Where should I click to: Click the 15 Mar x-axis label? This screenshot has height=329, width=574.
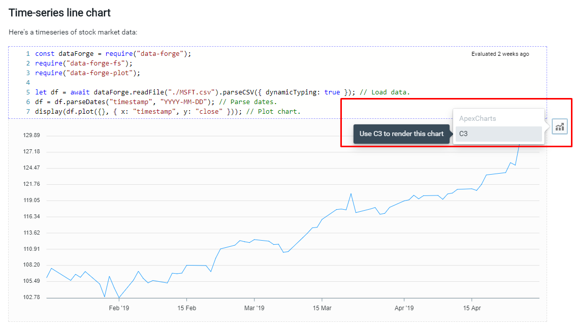point(322,308)
